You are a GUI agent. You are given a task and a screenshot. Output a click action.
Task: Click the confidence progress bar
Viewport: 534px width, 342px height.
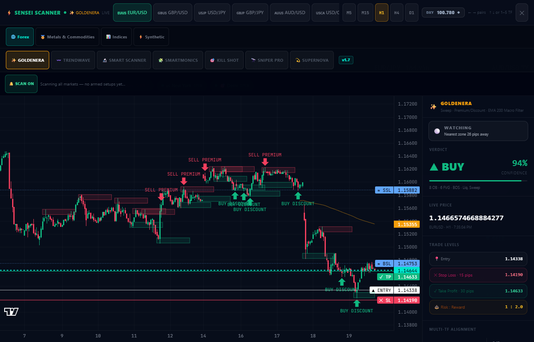[478, 181]
